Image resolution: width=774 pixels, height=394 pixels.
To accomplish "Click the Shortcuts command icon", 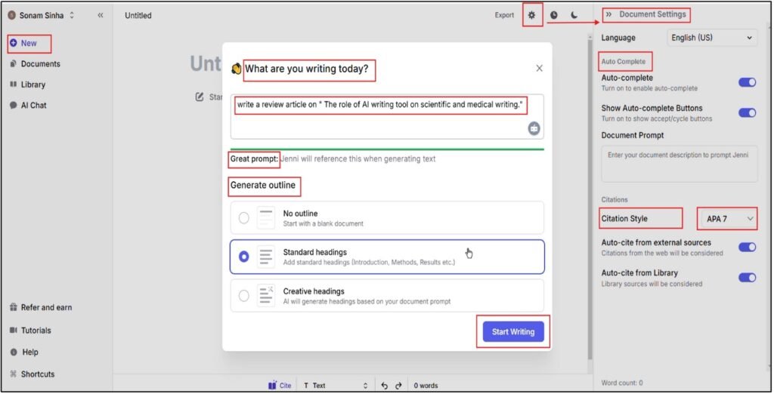I will pos(14,374).
